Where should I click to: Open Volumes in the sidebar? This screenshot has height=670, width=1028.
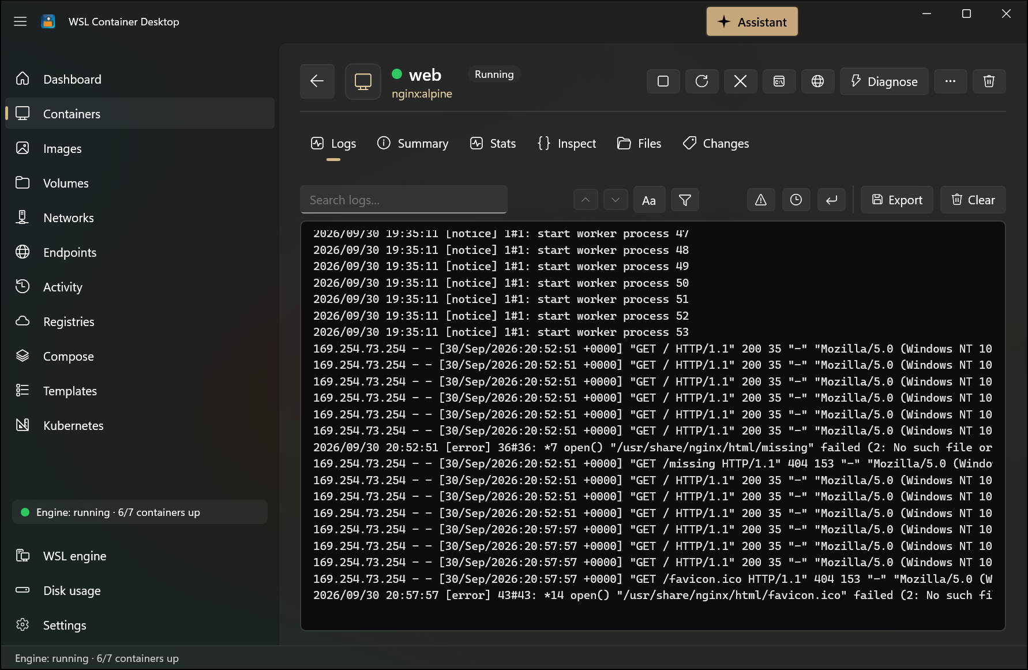tap(140, 183)
